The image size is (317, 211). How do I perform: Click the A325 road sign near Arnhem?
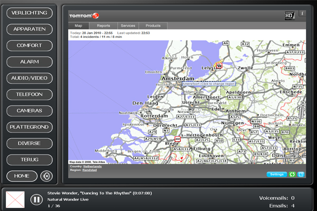pyautogui.click(x=235, y=117)
